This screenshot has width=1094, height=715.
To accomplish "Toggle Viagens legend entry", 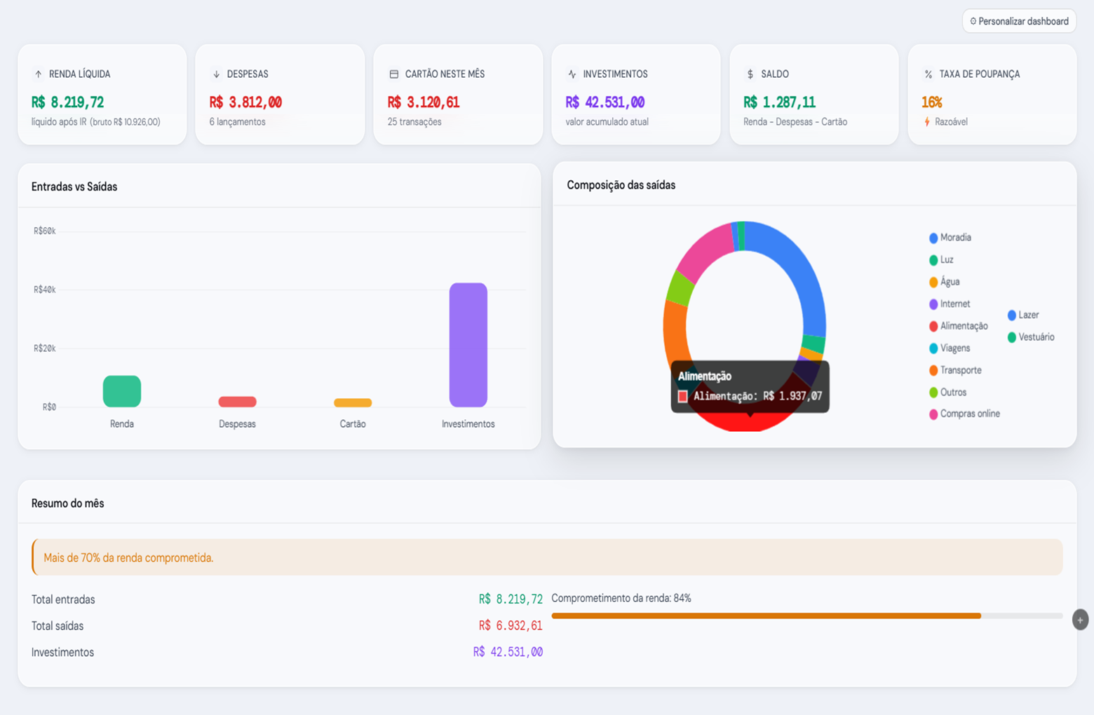I will pyautogui.click(x=950, y=348).
